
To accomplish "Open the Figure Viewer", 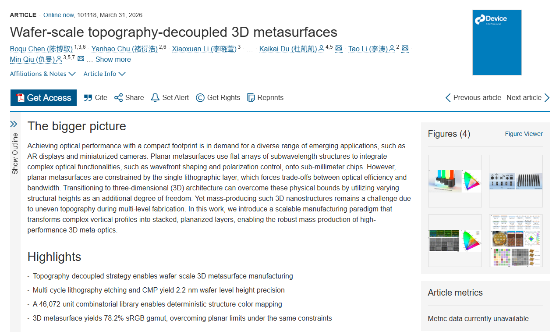I will click(524, 134).
